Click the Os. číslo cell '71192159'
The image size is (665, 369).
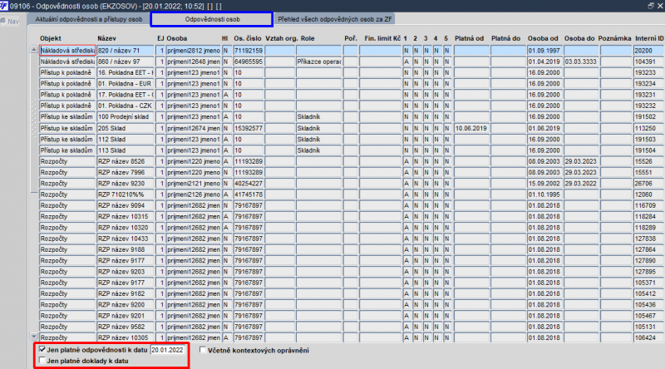(248, 51)
